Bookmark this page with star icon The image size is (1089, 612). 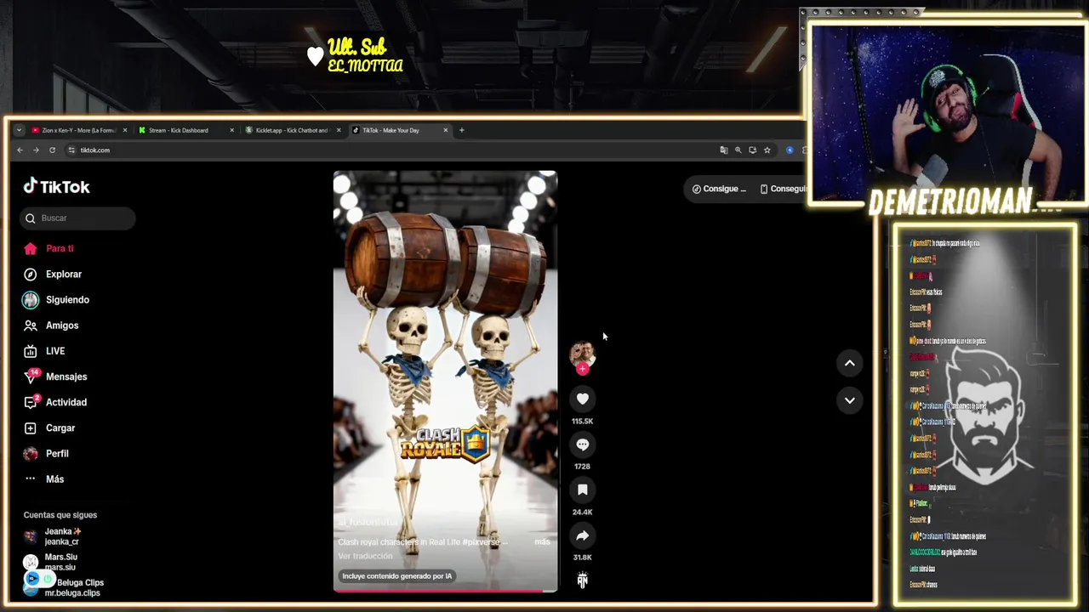pos(767,150)
